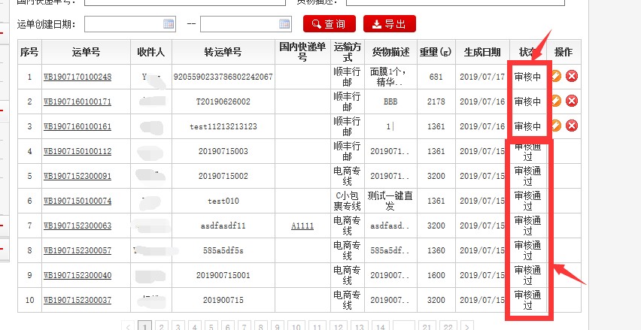
Task: Open waybill link WB1907152300063
Action: 77,226
